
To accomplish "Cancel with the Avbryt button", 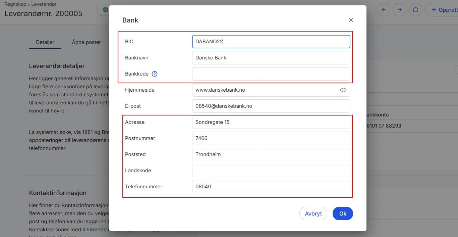I will coord(313,214).
